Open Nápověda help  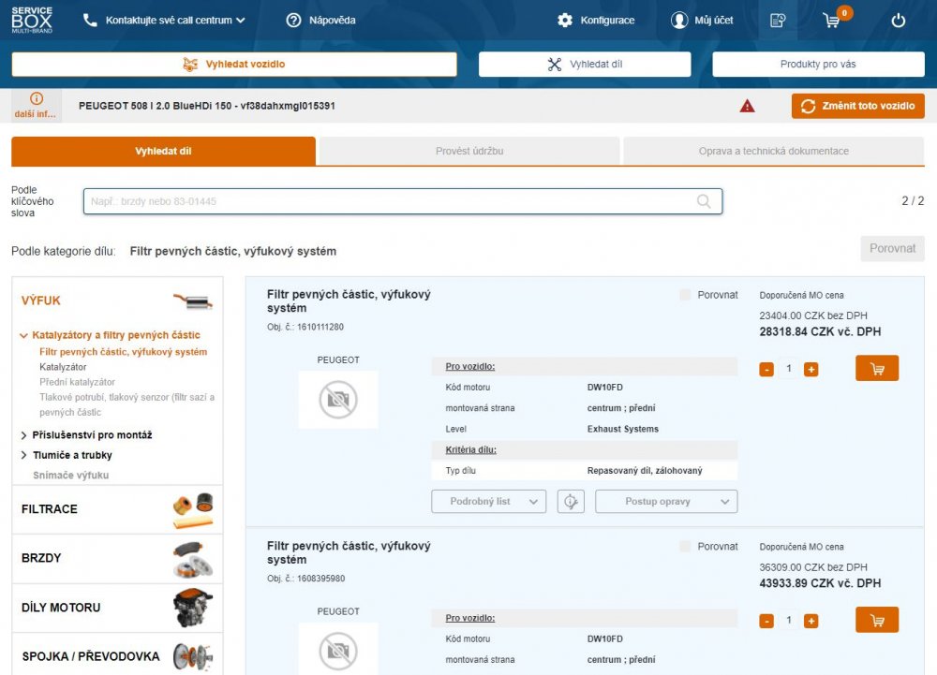[x=320, y=21]
